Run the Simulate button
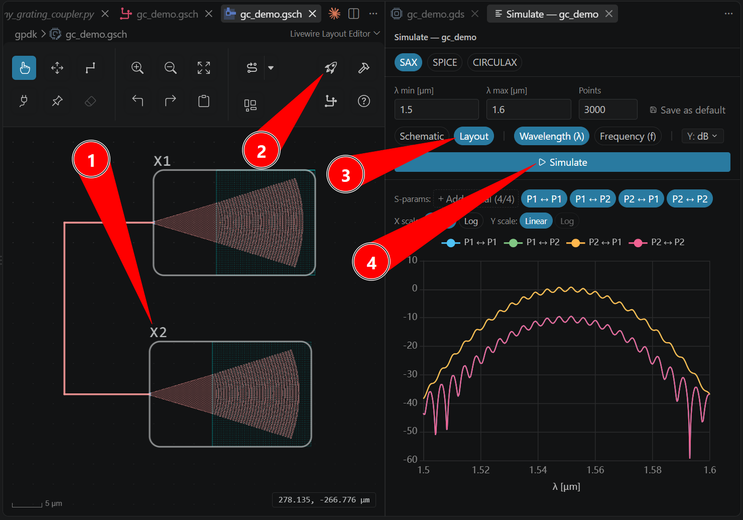This screenshot has width=743, height=520. 562,162
